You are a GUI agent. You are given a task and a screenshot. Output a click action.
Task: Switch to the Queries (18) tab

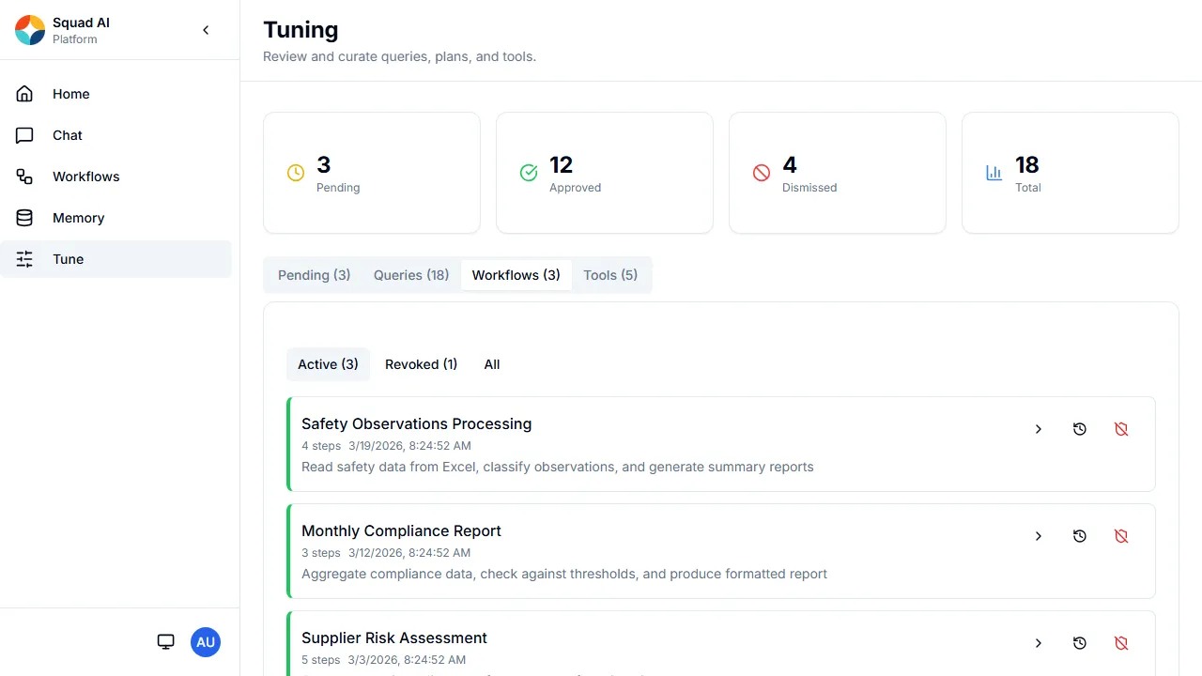coord(411,275)
